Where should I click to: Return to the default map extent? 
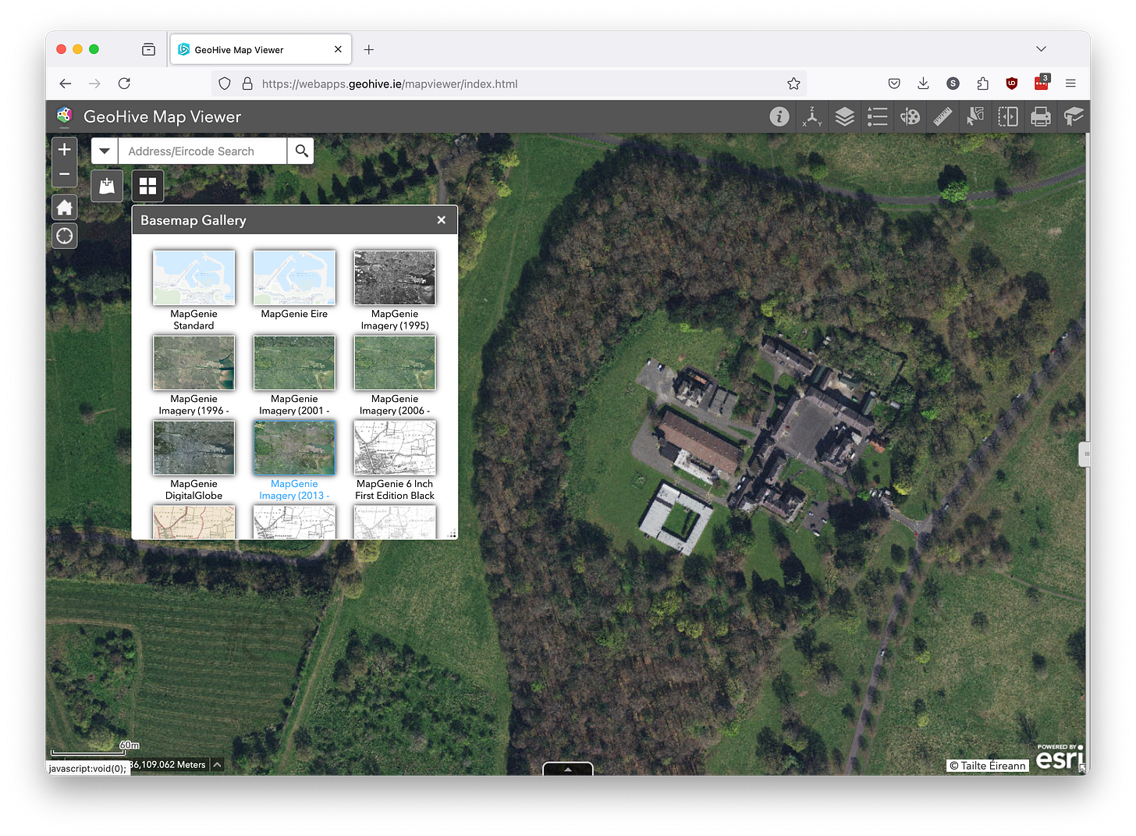[x=65, y=208]
